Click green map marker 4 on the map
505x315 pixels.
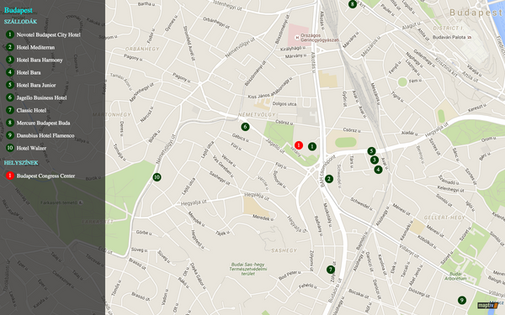point(378,170)
